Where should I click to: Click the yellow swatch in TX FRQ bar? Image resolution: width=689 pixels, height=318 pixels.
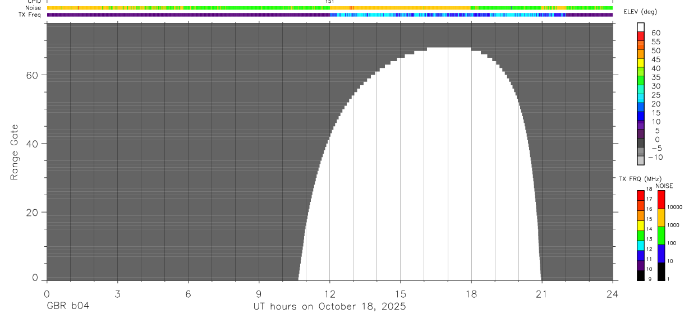pos(641,225)
